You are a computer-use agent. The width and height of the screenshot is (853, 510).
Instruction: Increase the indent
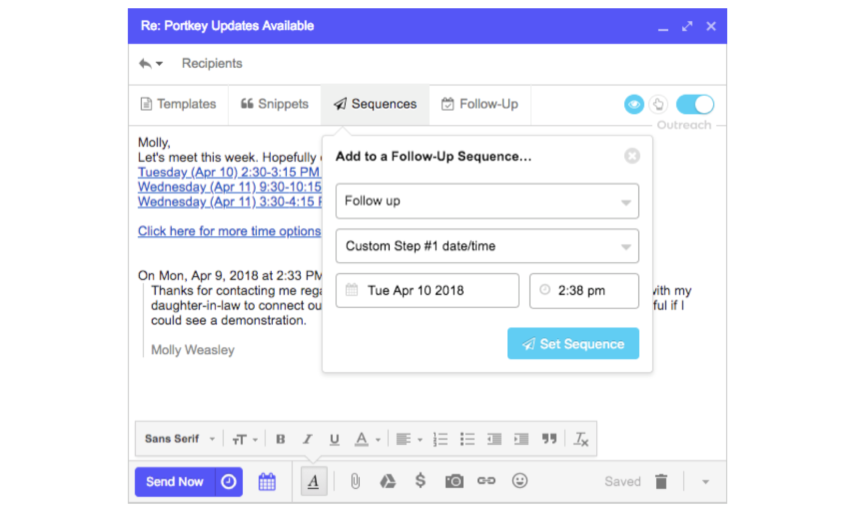tap(521, 440)
